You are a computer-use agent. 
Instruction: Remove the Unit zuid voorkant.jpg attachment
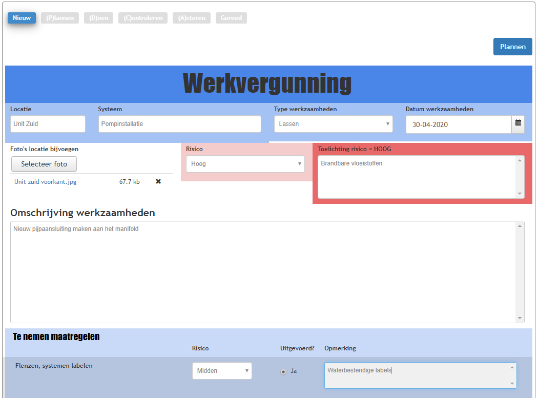pyautogui.click(x=158, y=181)
